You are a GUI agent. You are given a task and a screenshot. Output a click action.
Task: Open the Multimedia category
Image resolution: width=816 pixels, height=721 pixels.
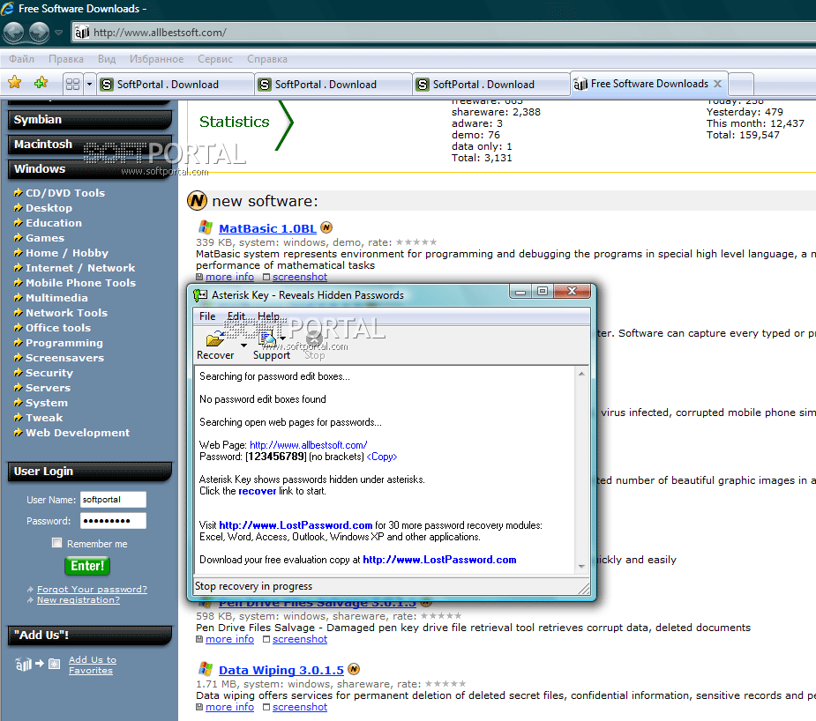pyautogui.click(x=56, y=299)
